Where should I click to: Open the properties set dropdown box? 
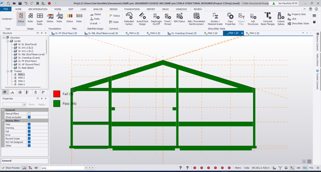pyautogui.click(x=14, y=104)
